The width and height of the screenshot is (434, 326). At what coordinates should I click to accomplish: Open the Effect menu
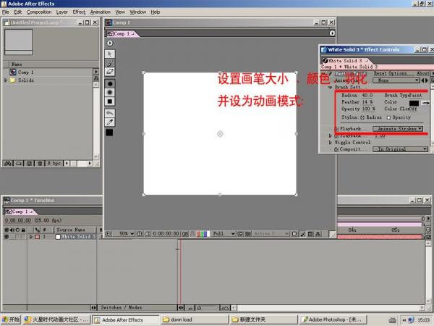(x=79, y=12)
